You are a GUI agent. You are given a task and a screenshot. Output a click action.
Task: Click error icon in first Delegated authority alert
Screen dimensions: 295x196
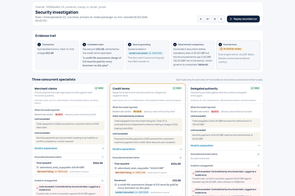click(193, 173)
